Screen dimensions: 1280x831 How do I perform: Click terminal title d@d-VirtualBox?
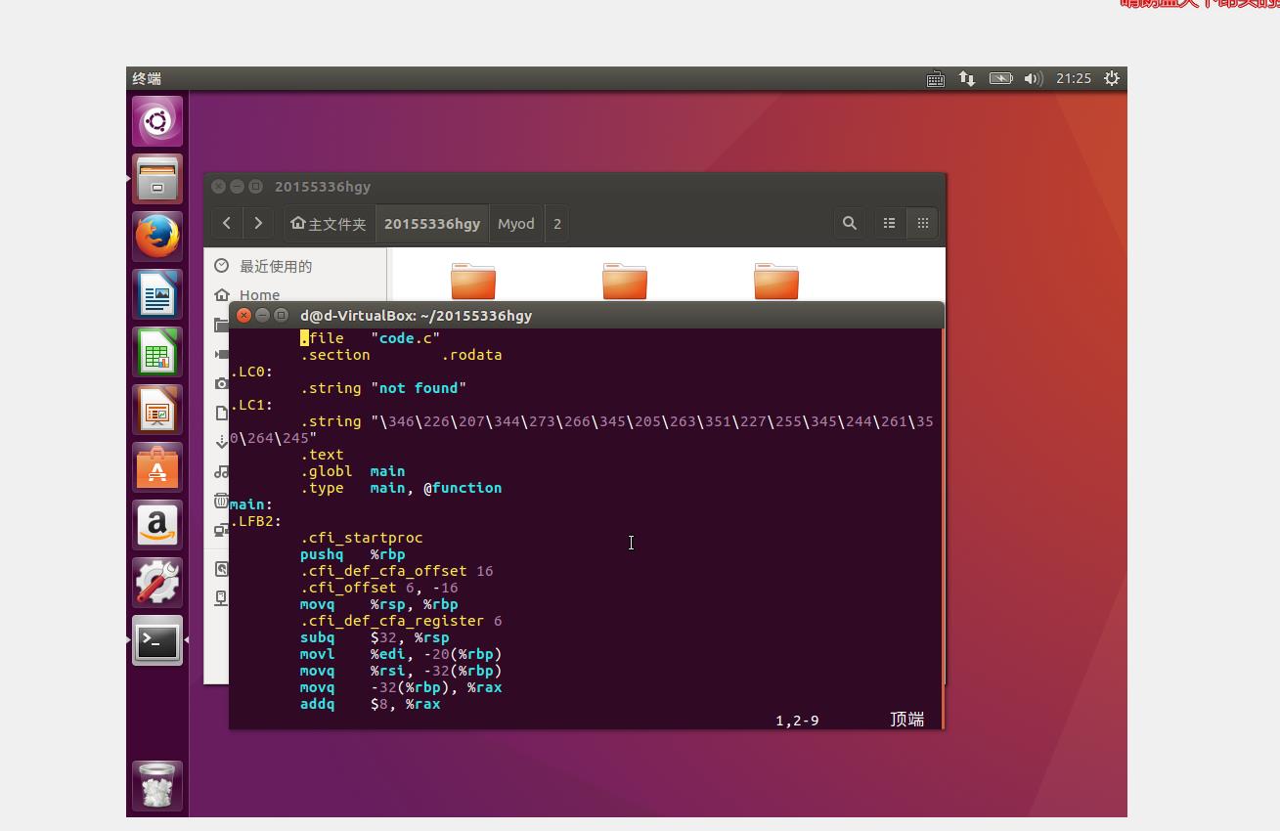coord(417,316)
